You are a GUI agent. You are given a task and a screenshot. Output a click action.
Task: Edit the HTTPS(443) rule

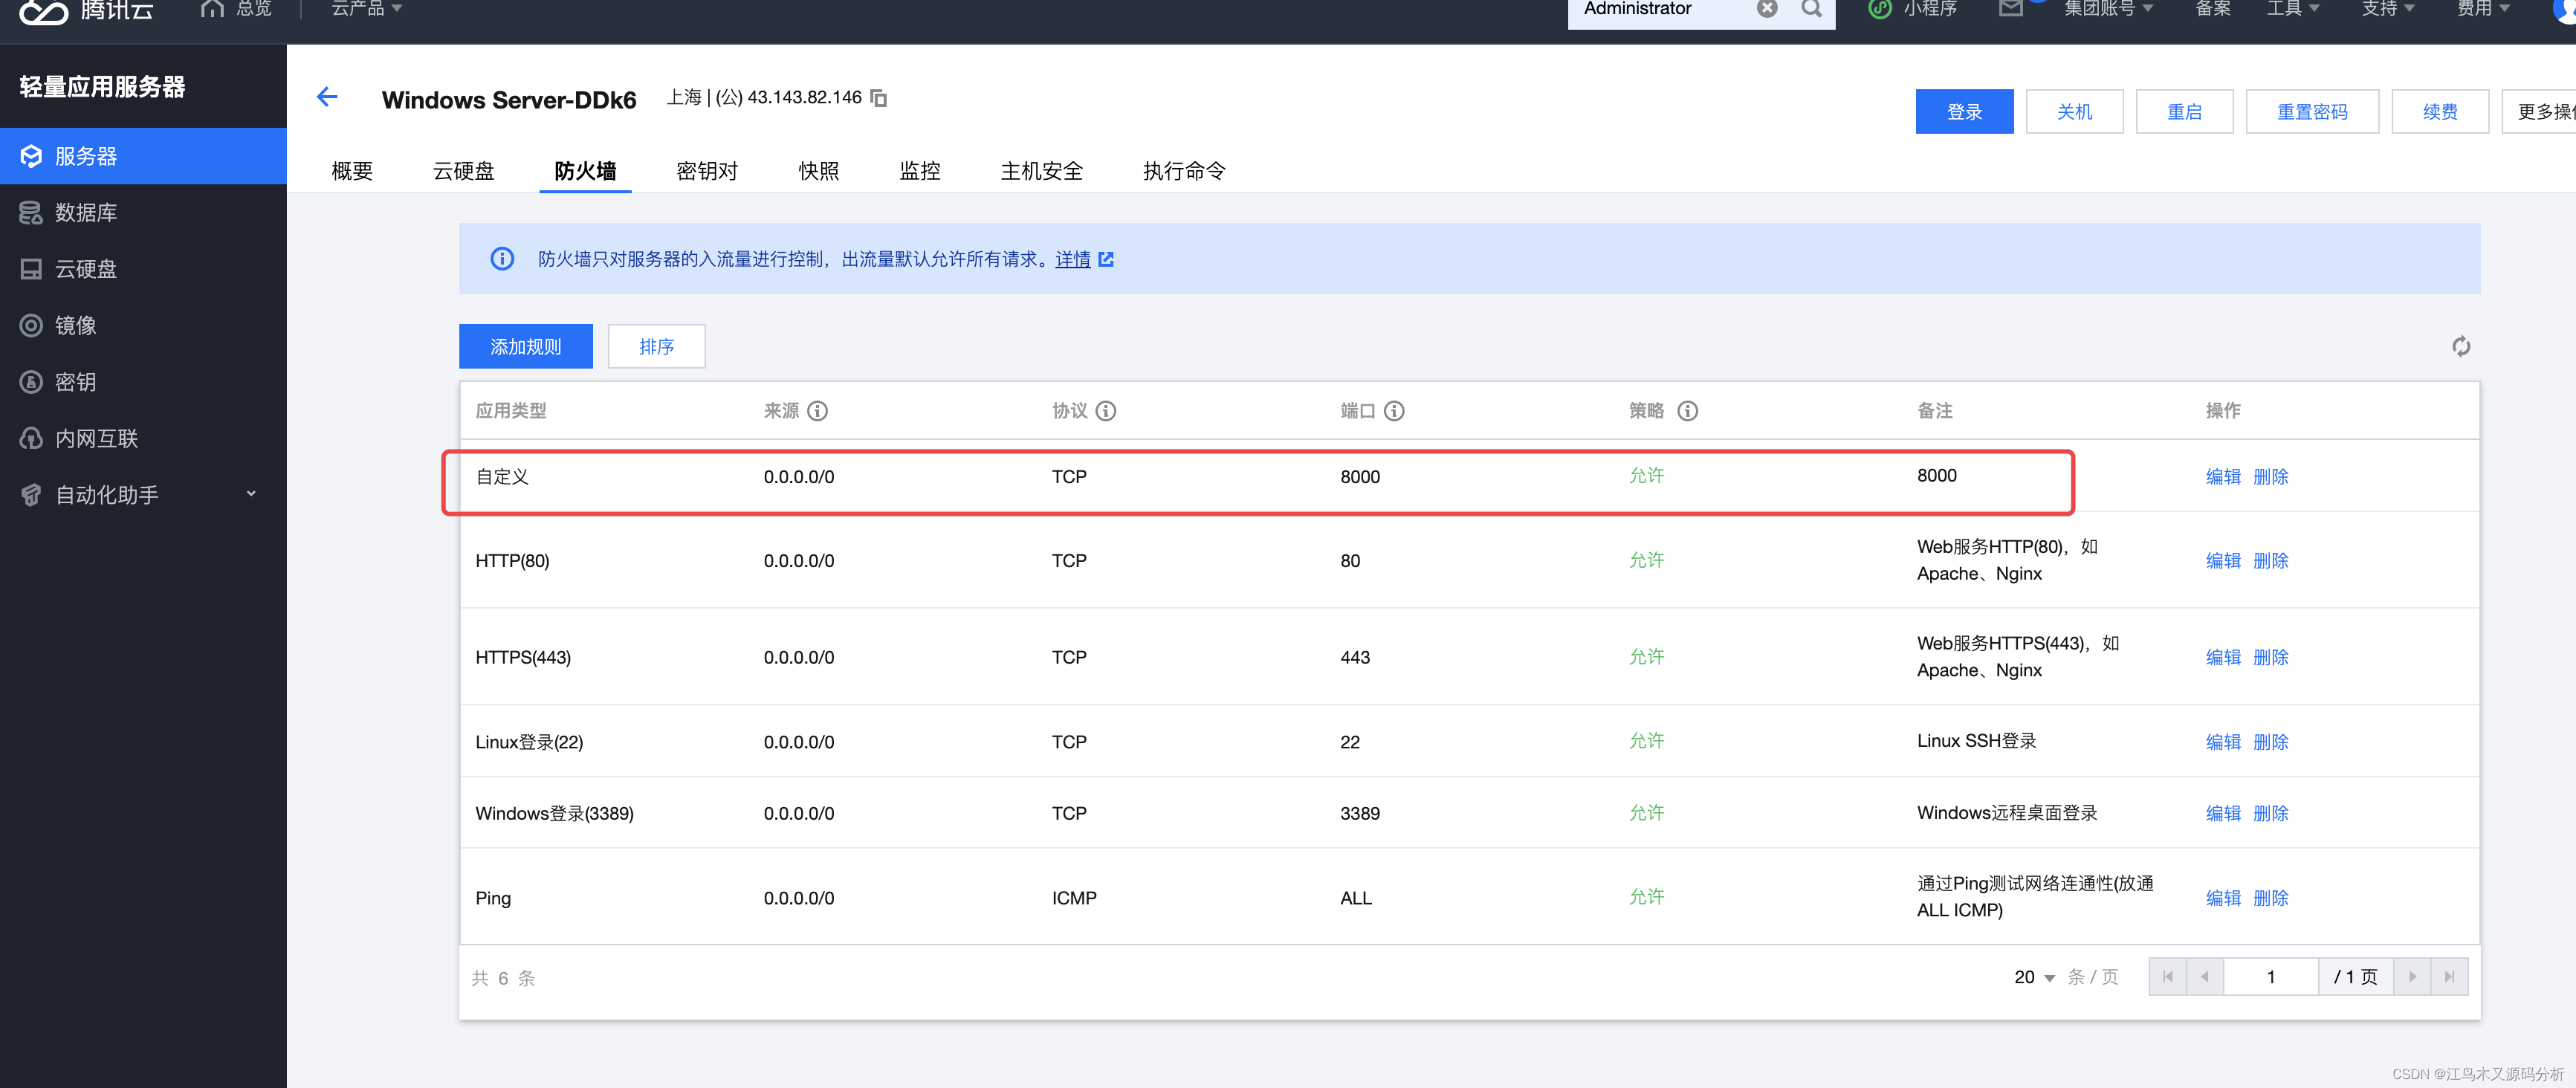[2223, 657]
